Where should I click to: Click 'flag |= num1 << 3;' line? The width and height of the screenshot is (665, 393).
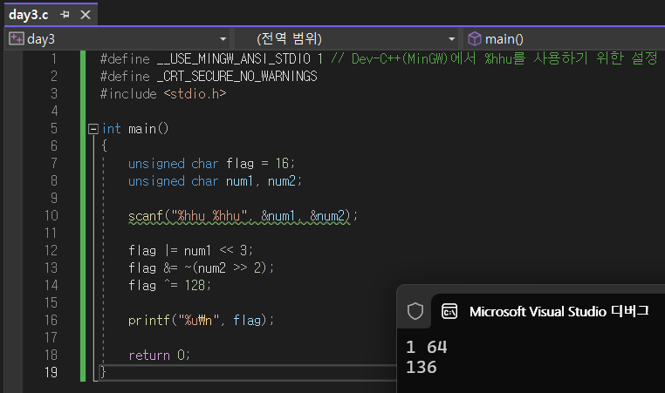coord(190,250)
